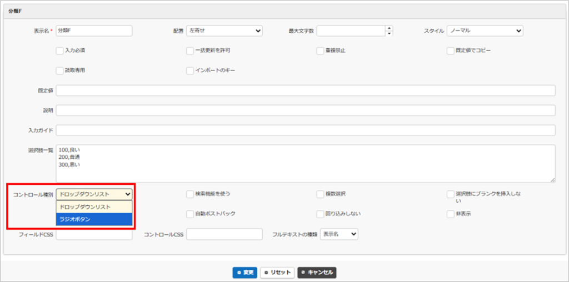
Task: Collapse the コントロール種別 dropdown
Action: click(x=94, y=194)
